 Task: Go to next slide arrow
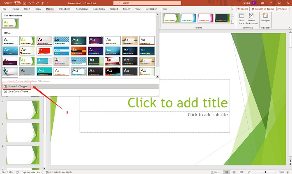[x=290, y=164]
